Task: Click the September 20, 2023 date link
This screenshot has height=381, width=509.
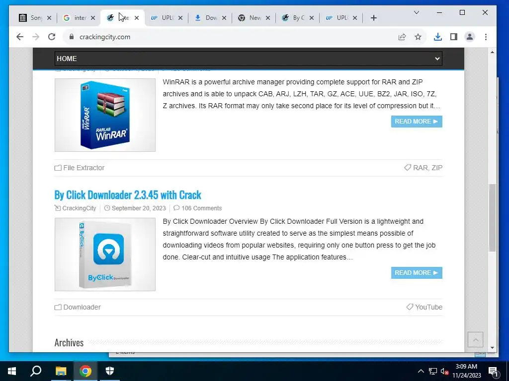Action: [139, 208]
